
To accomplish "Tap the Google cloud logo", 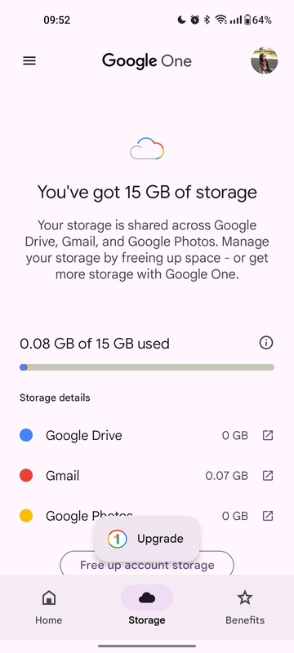I will 147,149.
